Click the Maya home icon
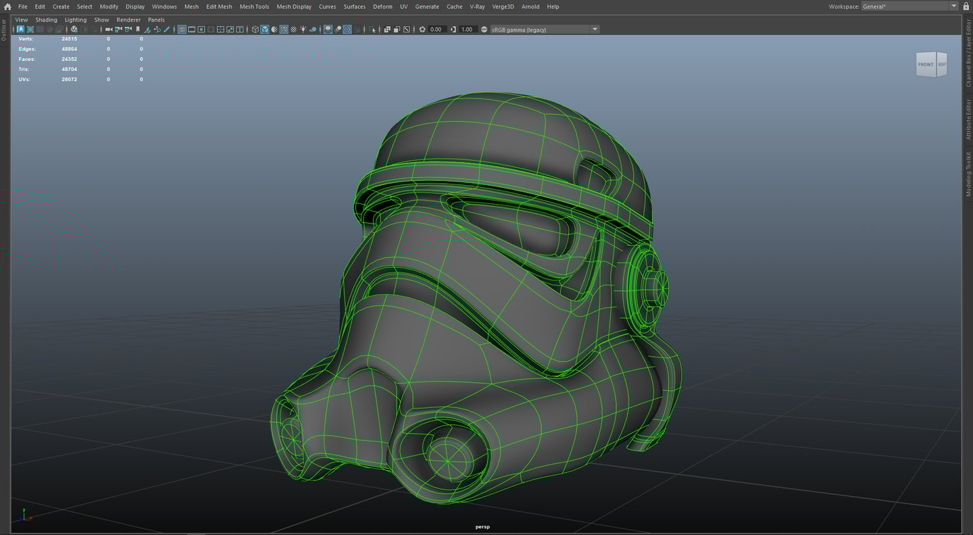 (x=7, y=7)
